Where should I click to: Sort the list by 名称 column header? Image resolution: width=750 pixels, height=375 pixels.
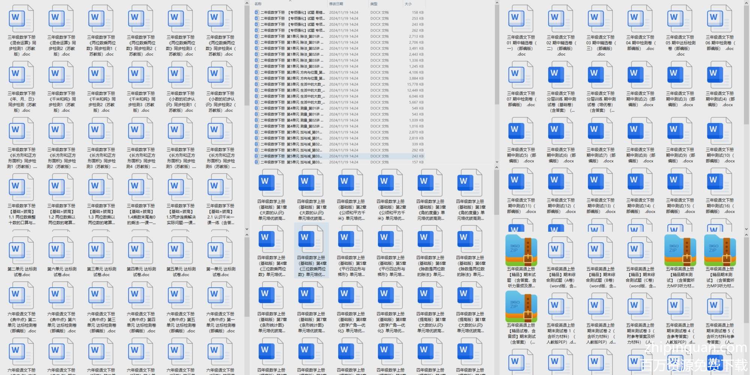(258, 4)
